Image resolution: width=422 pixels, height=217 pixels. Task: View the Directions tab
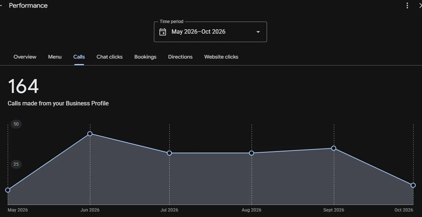tap(180, 57)
